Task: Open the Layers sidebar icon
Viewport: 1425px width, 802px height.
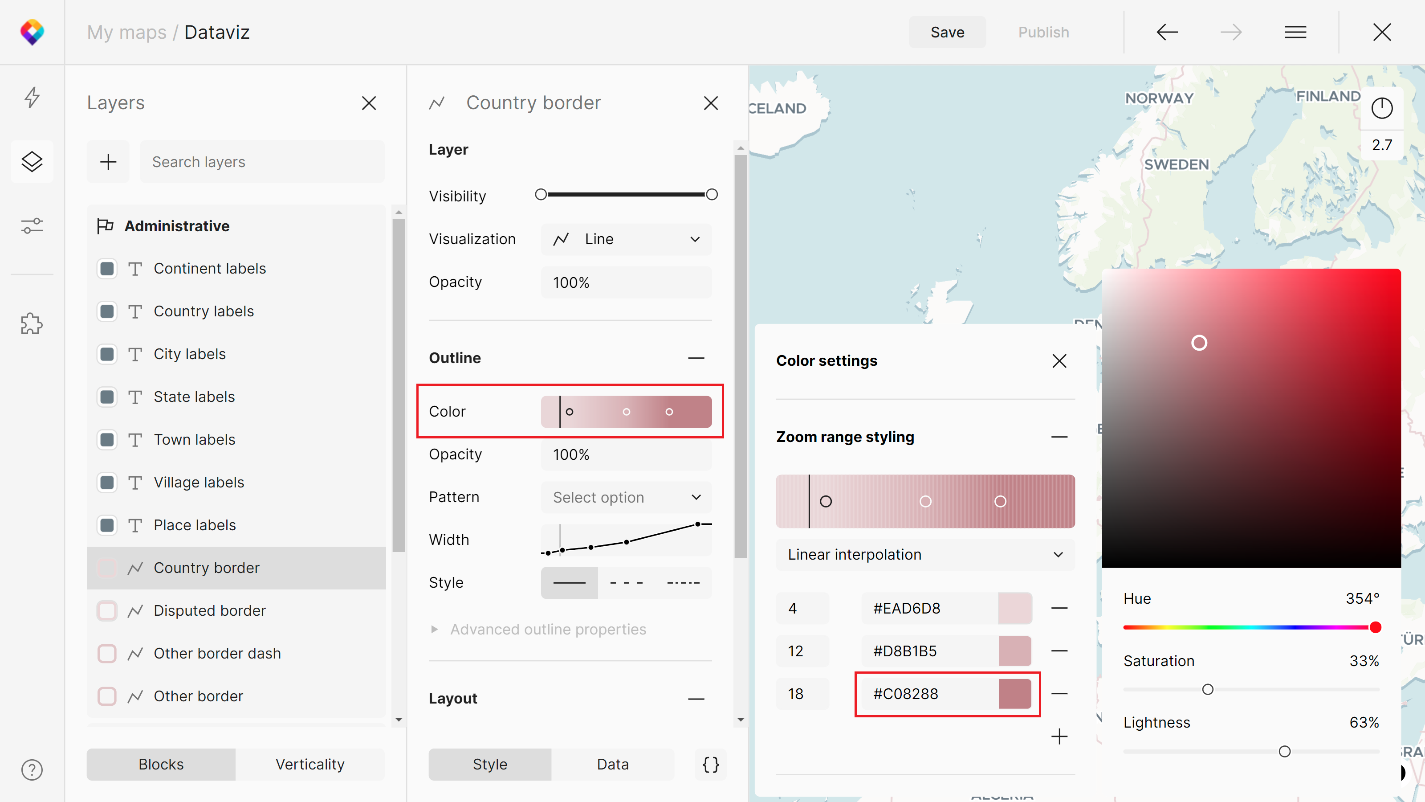Action: 32,162
